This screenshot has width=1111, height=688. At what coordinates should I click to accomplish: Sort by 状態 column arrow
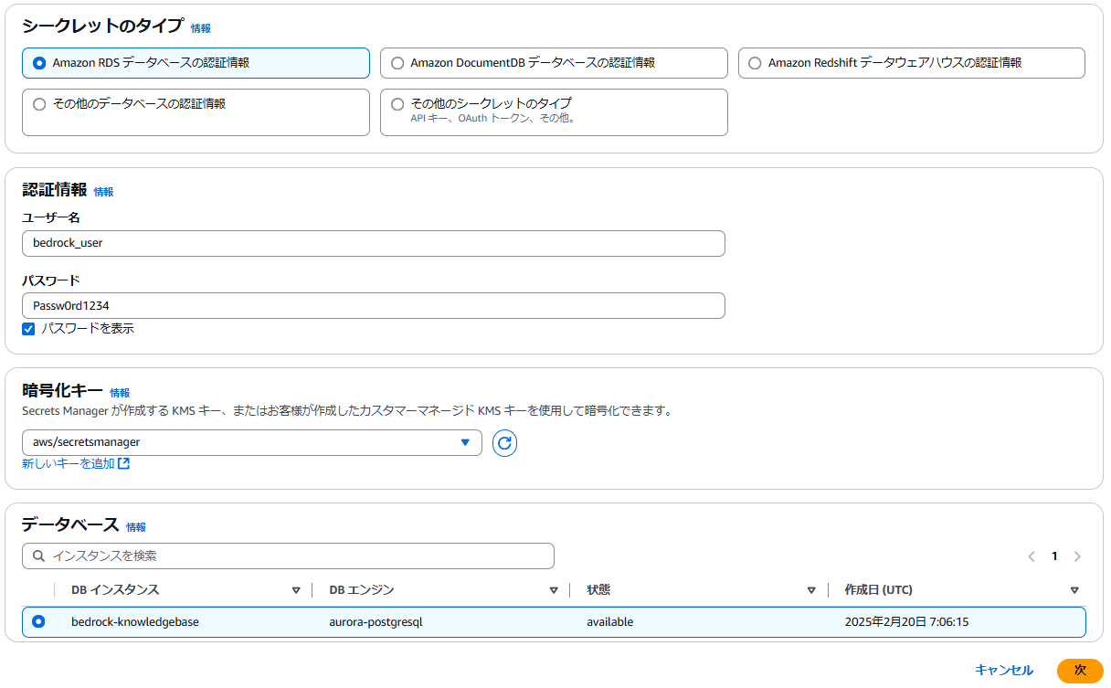[811, 590]
